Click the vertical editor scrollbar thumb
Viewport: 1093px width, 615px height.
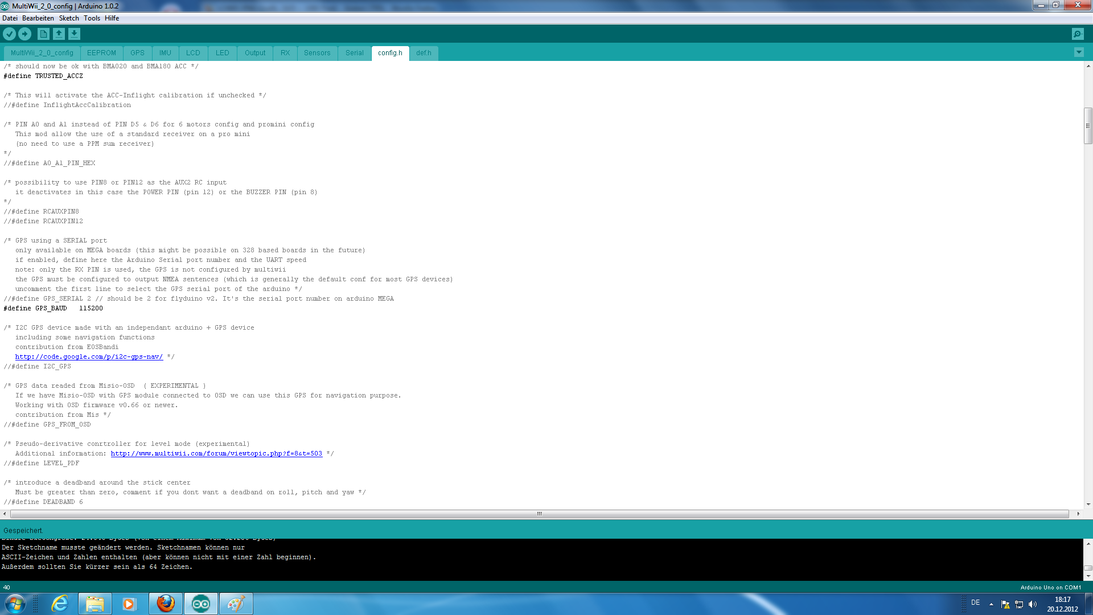coord(1088,126)
